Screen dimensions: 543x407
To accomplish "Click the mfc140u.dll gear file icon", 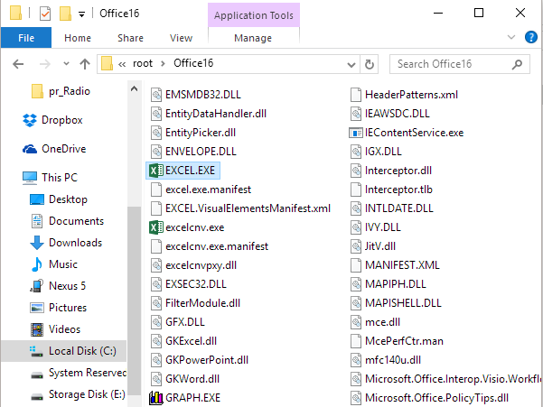I will 356,360.
